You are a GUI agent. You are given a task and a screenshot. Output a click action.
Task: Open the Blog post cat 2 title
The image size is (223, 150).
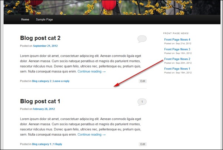coord(40,38)
